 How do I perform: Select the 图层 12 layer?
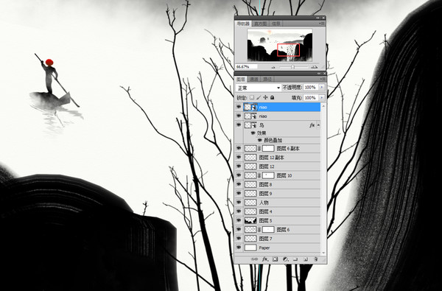coord(278,166)
